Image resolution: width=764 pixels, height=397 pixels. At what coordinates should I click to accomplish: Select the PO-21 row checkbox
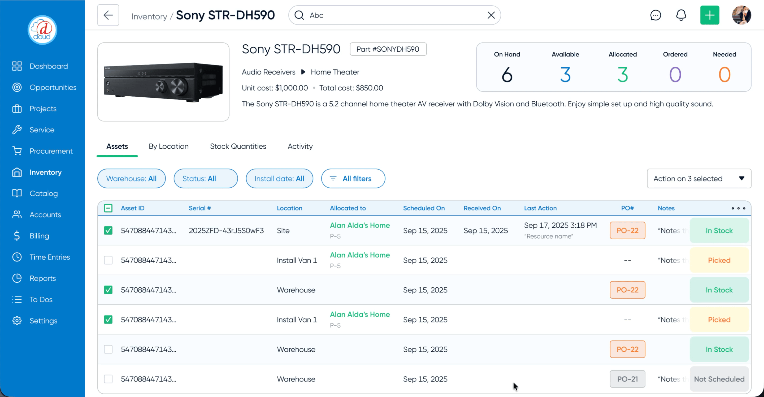[108, 379]
